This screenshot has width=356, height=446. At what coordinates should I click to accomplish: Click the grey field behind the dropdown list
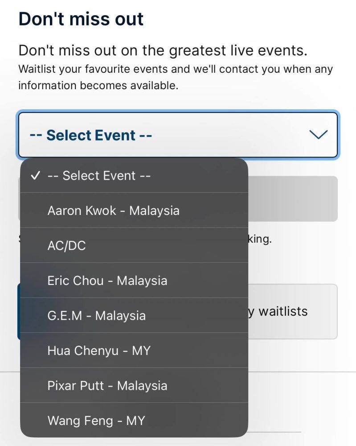coord(292,199)
